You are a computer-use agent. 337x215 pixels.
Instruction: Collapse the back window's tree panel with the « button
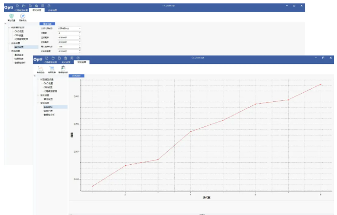click(x=5, y=23)
